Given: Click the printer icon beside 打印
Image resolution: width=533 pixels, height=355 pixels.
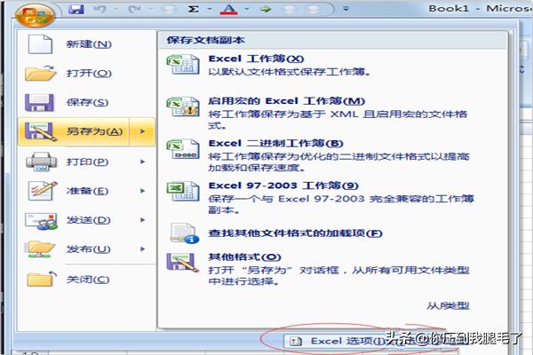Looking at the screenshot, I should (41, 162).
